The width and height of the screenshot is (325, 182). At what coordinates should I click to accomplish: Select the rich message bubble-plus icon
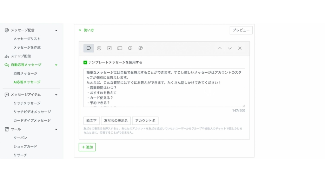(130, 48)
